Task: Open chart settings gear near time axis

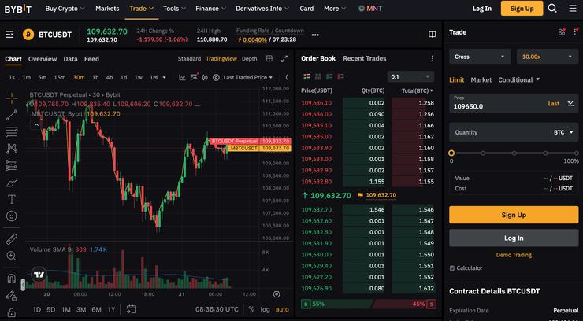Action: [277, 294]
